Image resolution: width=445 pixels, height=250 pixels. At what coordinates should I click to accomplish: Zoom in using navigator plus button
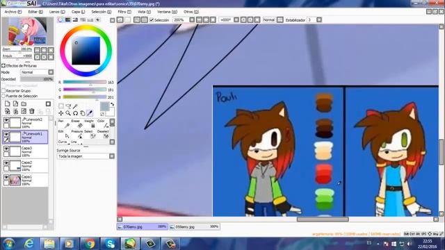click(44, 50)
